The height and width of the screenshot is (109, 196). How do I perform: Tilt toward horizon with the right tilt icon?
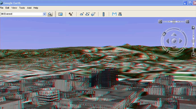point(187,22)
